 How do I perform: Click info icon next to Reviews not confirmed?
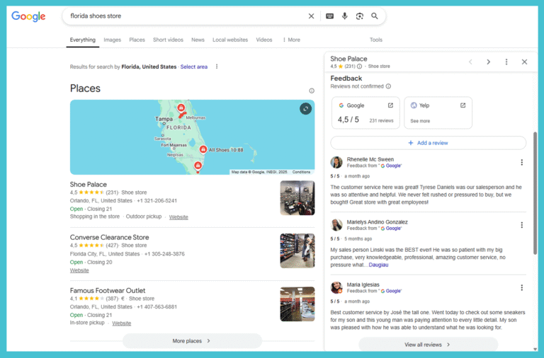(x=388, y=86)
